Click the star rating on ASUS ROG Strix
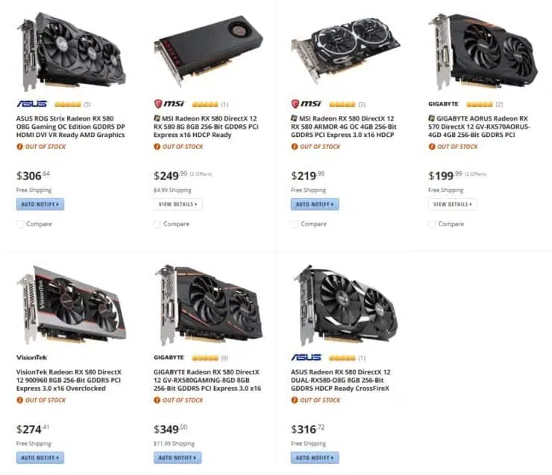 (68, 104)
